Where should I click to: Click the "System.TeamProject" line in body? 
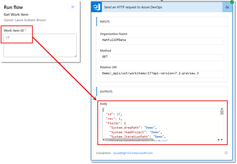pos(136,132)
